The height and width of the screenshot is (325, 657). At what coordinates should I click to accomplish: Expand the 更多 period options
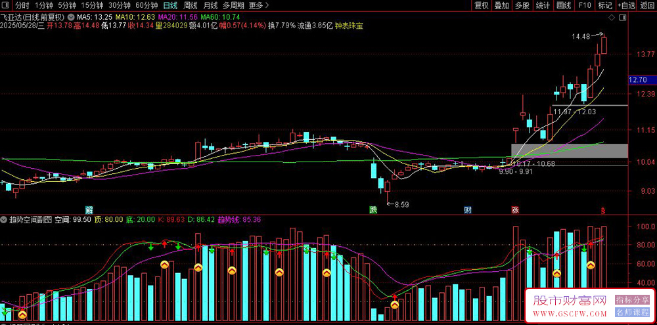pos(258,5)
